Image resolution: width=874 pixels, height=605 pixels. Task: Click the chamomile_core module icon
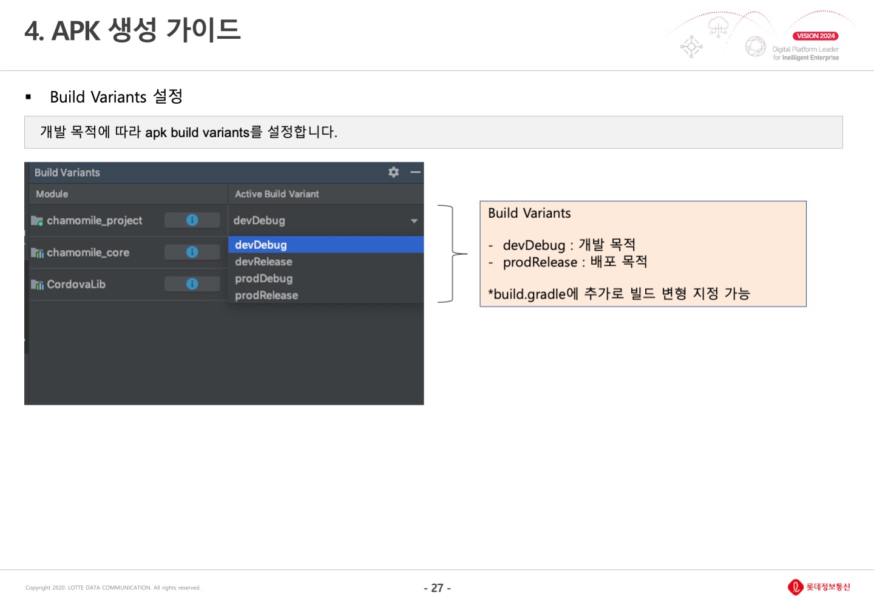[x=37, y=252]
